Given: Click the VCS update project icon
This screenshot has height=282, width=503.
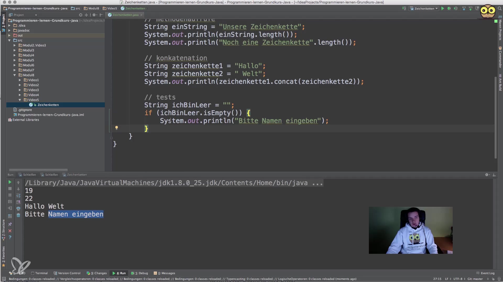Looking at the screenshot, I should click(464, 9).
